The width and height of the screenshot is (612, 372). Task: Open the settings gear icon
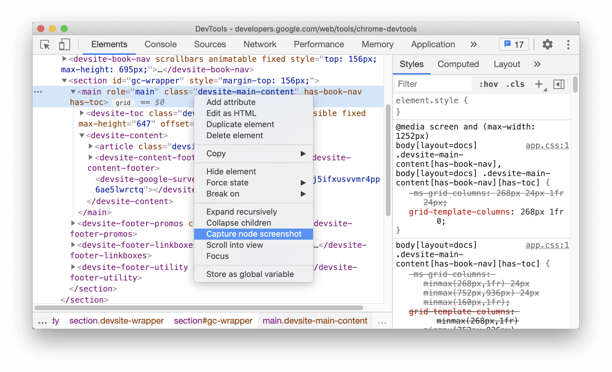546,44
